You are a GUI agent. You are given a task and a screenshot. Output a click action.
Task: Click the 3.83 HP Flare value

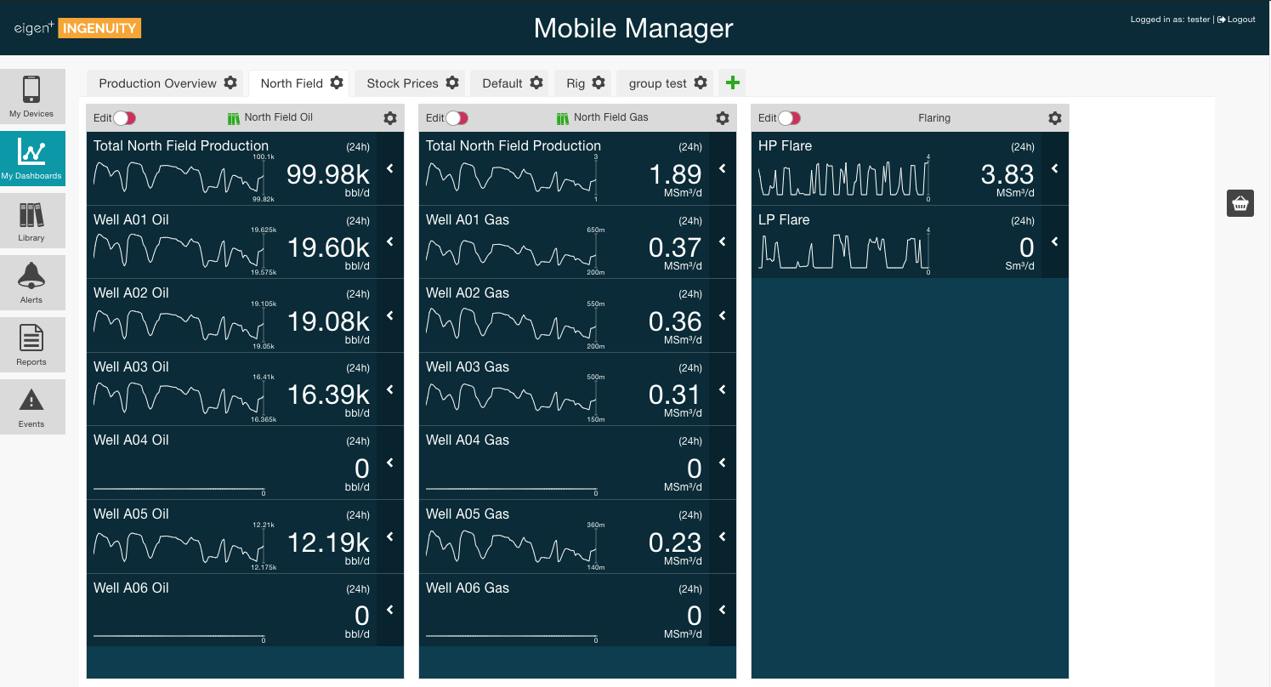pyautogui.click(x=1007, y=174)
